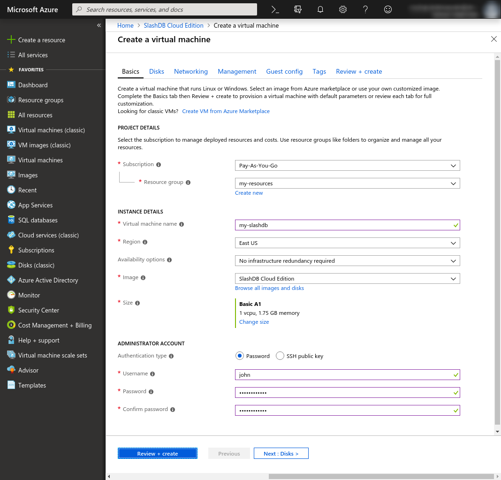This screenshot has width=501, height=480.
Task: Open the Region dropdown
Action: [x=347, y=243]
